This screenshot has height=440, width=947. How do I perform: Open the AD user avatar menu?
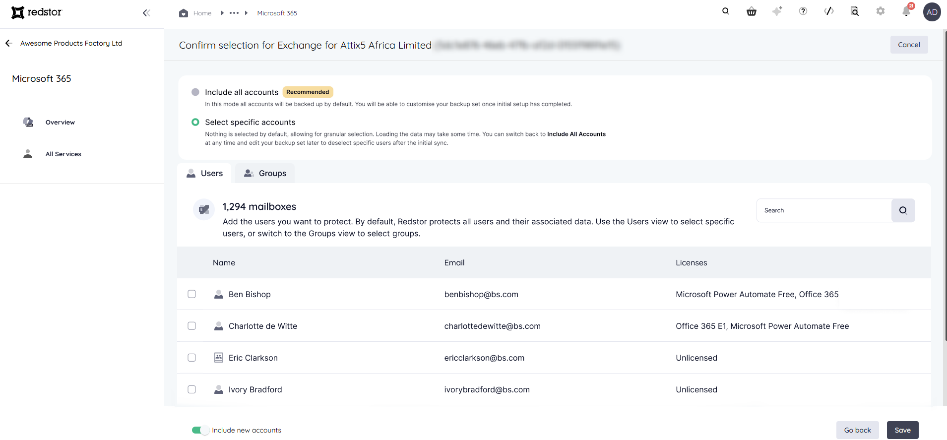pos(932,12)
